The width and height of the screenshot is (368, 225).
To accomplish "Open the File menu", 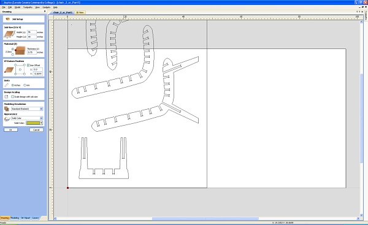I will [4, 7].
